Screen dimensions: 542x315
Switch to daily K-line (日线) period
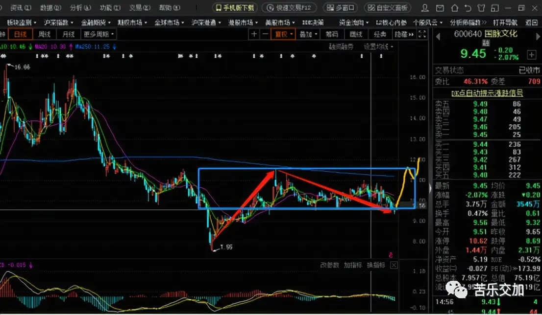pyautogui.click(x=21, y=34)
